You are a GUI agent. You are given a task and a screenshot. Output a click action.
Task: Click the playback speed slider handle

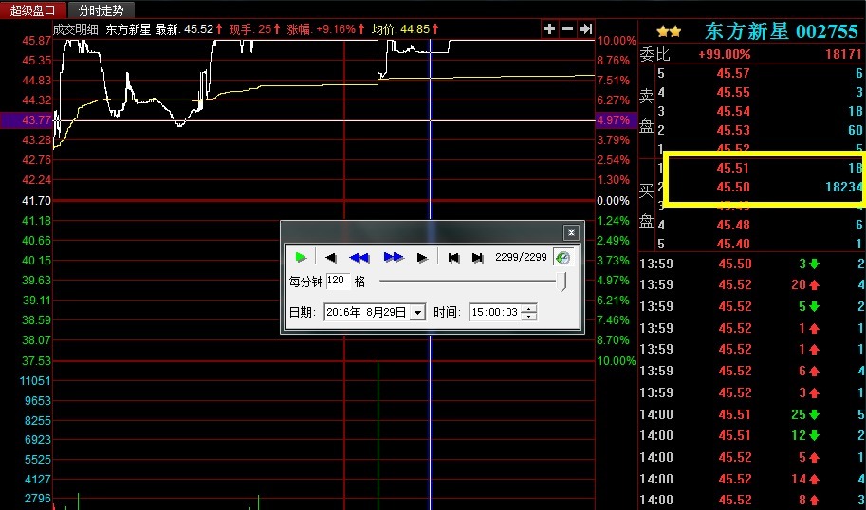pos(564,282)
